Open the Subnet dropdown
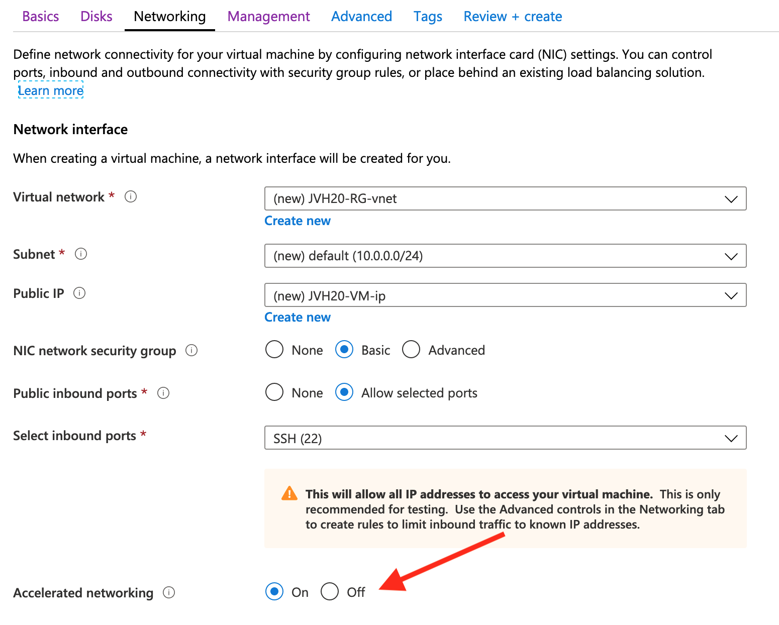Image resolution: width=779 pixels, height=625 pixels. coord(731,256)
